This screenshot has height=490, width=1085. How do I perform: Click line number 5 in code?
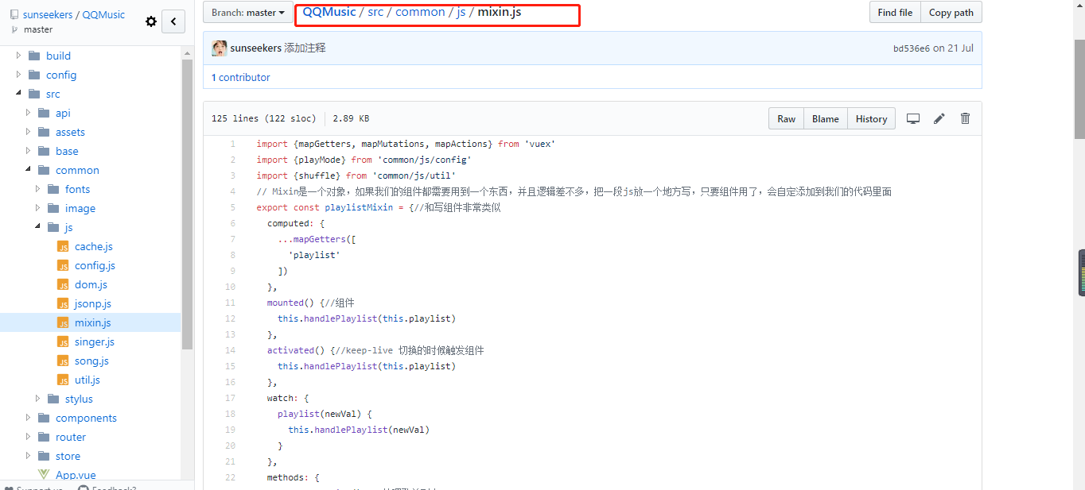(x=232, y=207)
